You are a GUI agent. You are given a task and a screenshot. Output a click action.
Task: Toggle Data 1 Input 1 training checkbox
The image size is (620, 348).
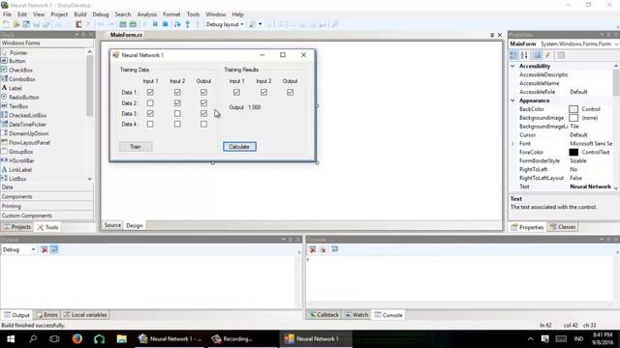[x=150, y=93]
